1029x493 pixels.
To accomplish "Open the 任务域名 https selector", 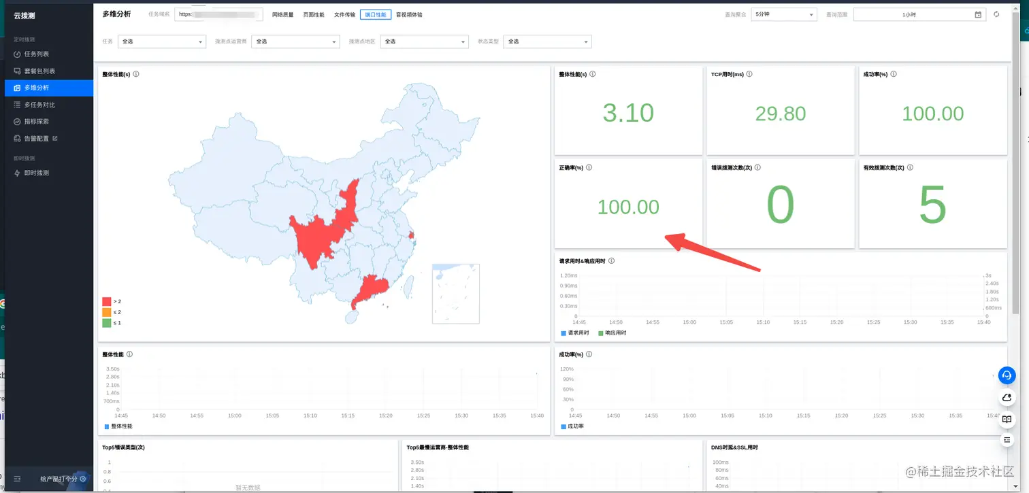I will (x=218, y=14).
